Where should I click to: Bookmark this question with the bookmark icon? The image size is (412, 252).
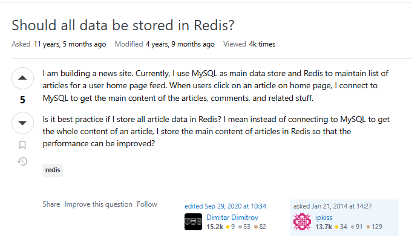coord(22,145)
